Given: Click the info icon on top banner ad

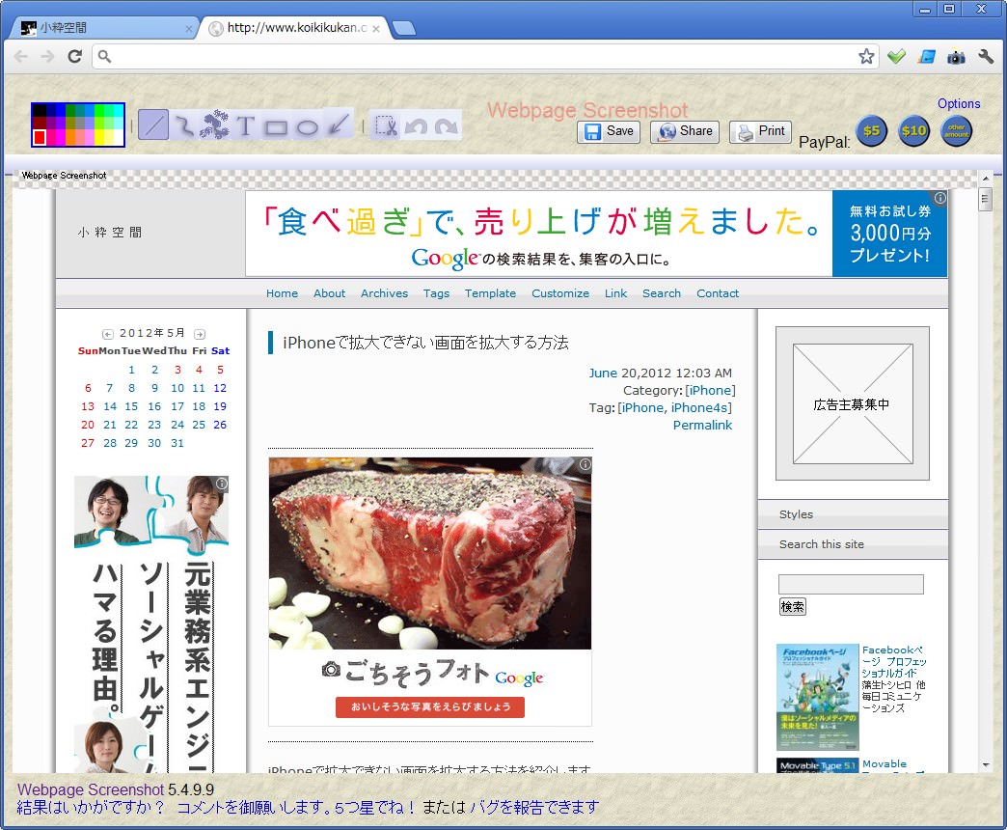Looking at the screenshot, I should coord(940,198).
